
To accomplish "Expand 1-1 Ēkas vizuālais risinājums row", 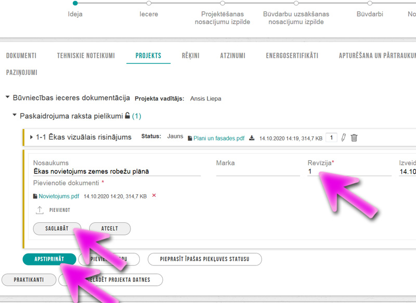I will 31,137.
